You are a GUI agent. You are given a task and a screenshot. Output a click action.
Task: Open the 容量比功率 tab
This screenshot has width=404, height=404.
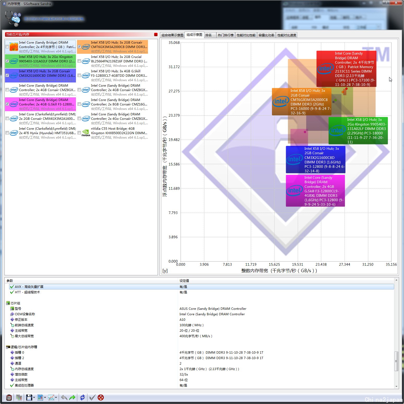[x=266, y=35]
